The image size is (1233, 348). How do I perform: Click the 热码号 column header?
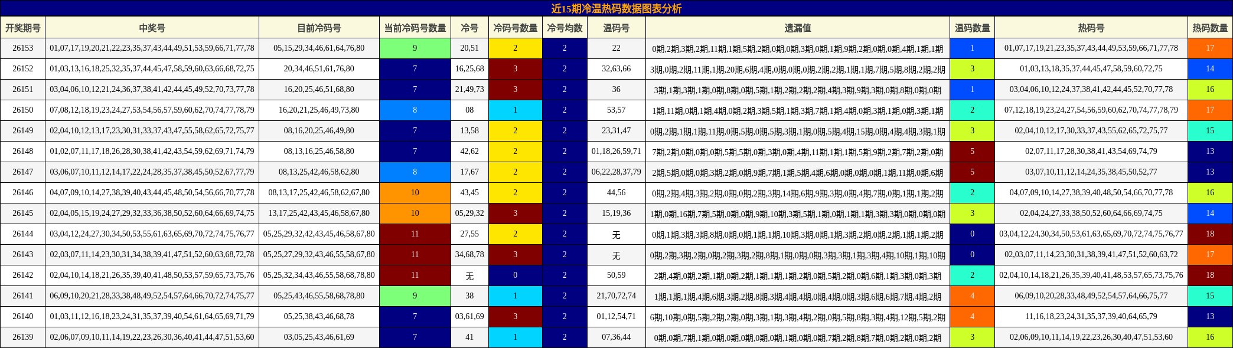click(1091, 28)
